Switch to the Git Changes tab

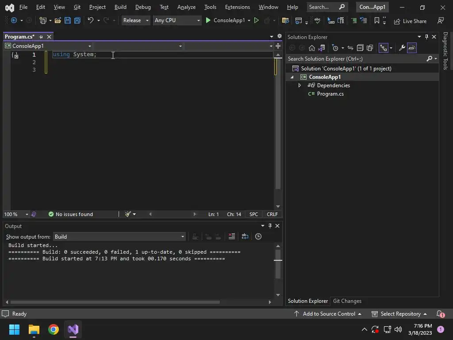point(347,301)
